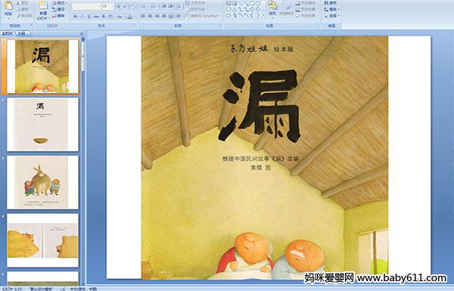Click Convert to SmartArt button
Screen dimensions: 454x291
click(x=204, y=16)
